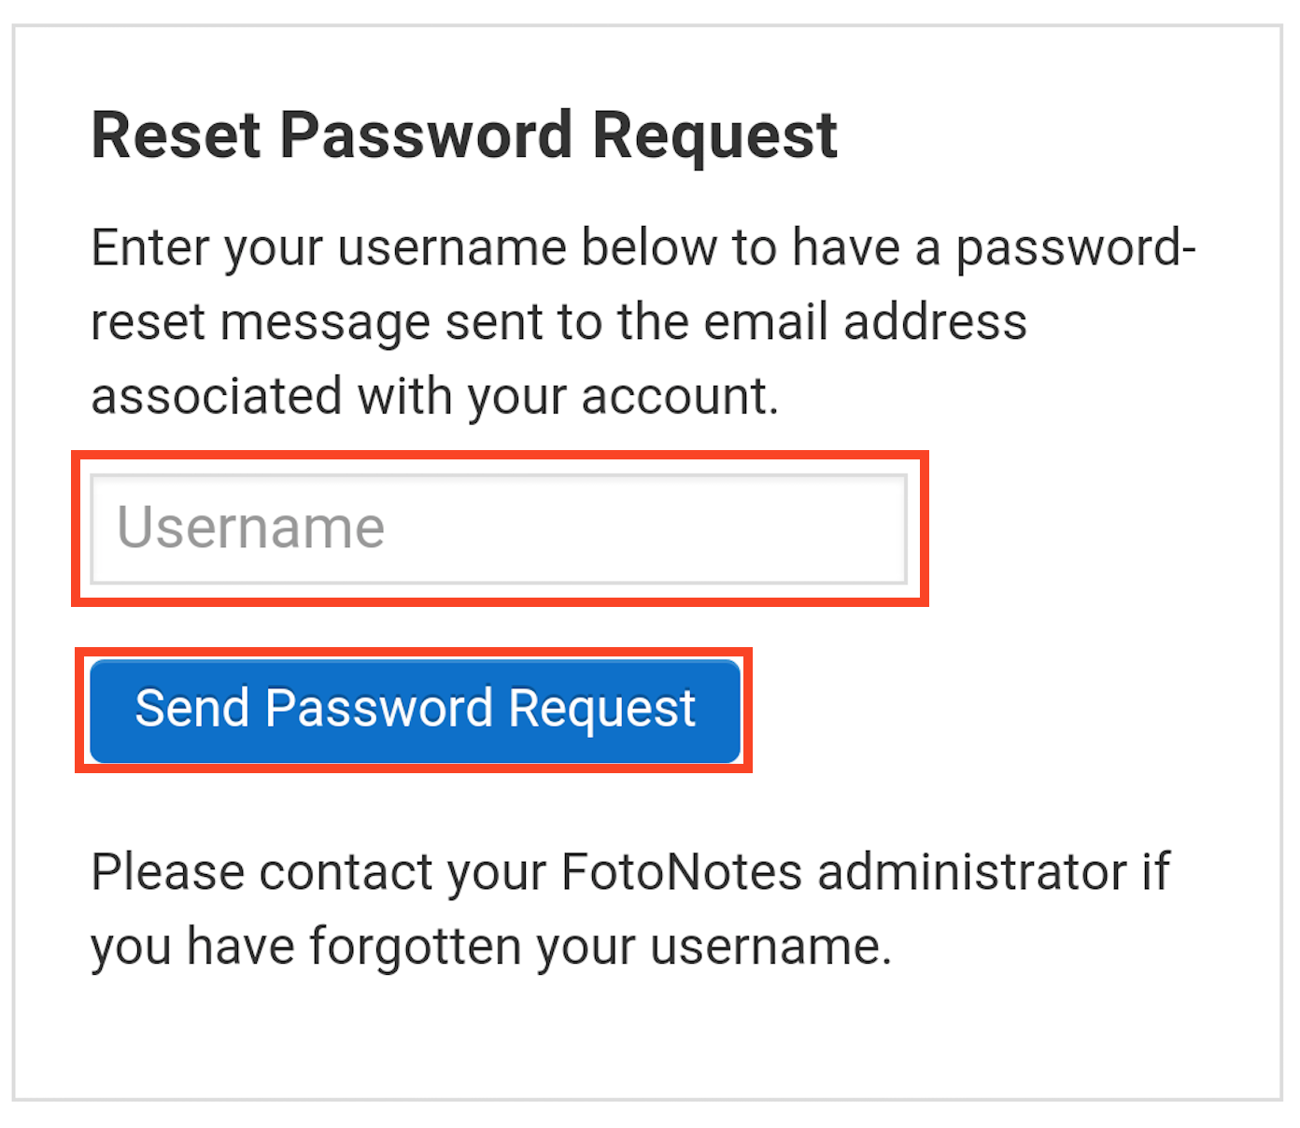Focus the Username text box
Screen dimensions: 1300x1128
pos(499,529)
